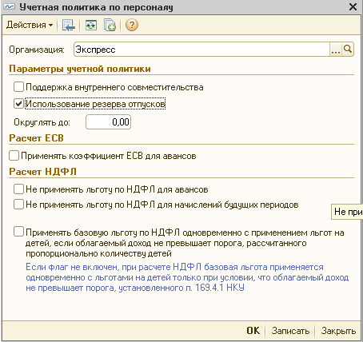This screenshot has width=363, height=342.
Task: Check Не применять льготу по НДФЛ для авансов
Action: [18, 189]
